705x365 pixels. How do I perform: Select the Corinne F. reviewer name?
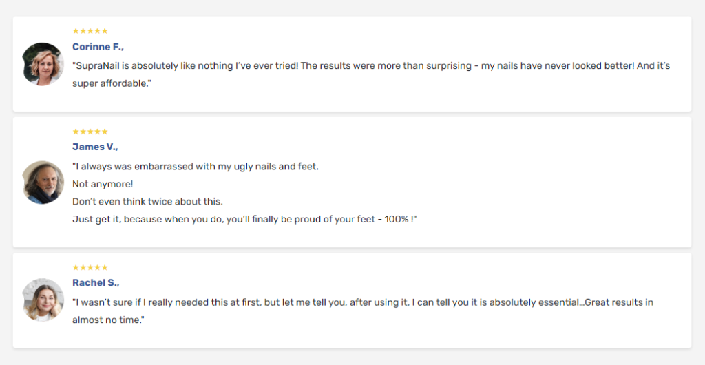tap(98, 47)
